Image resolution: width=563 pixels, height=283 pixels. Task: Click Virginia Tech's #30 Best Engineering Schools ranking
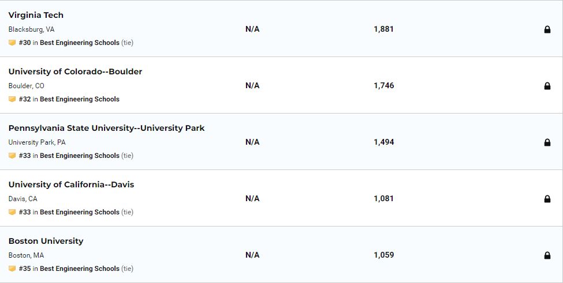pos(69,43)
